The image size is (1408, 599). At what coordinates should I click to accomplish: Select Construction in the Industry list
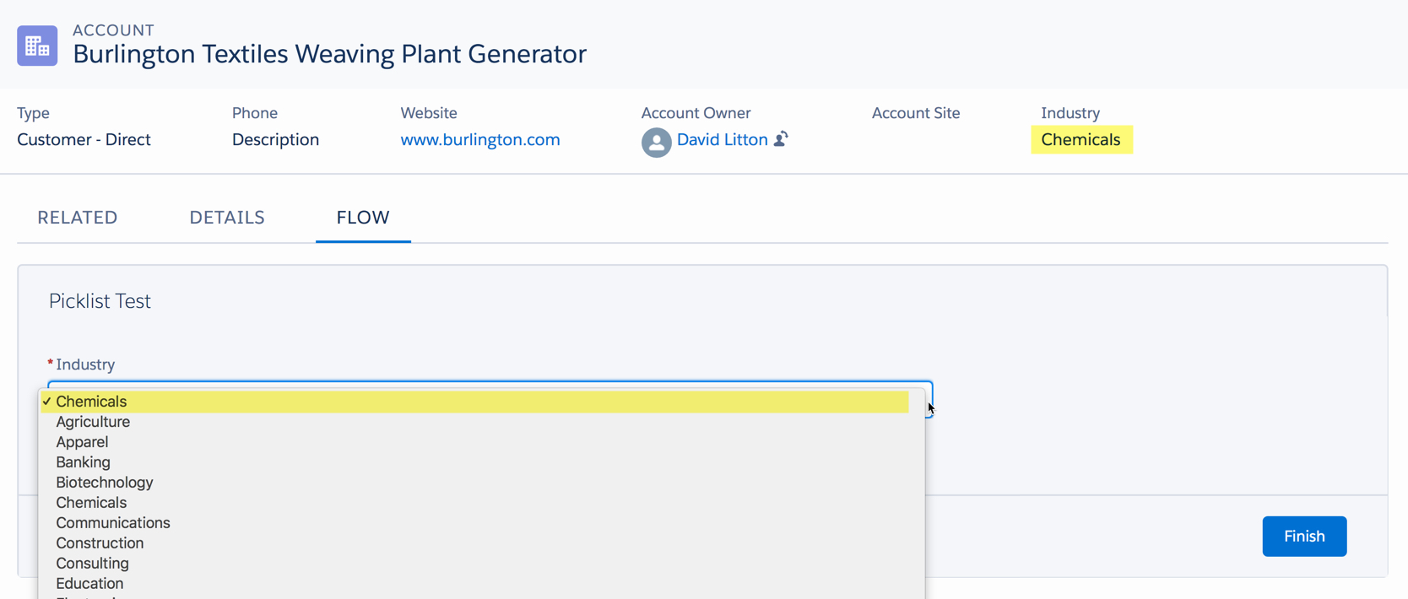point(100,543)
